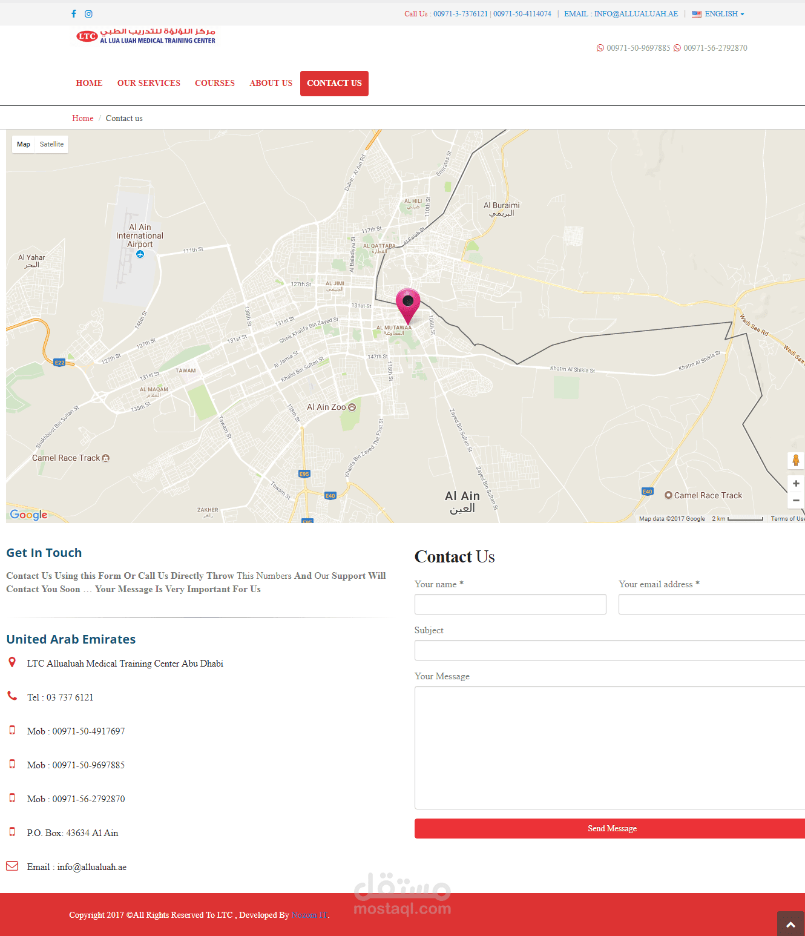Click WhatsApp icon beside 00971-56-2792870
Image resolution: width=805 pixels, height=936 pixels.
[x=677, y=48]
